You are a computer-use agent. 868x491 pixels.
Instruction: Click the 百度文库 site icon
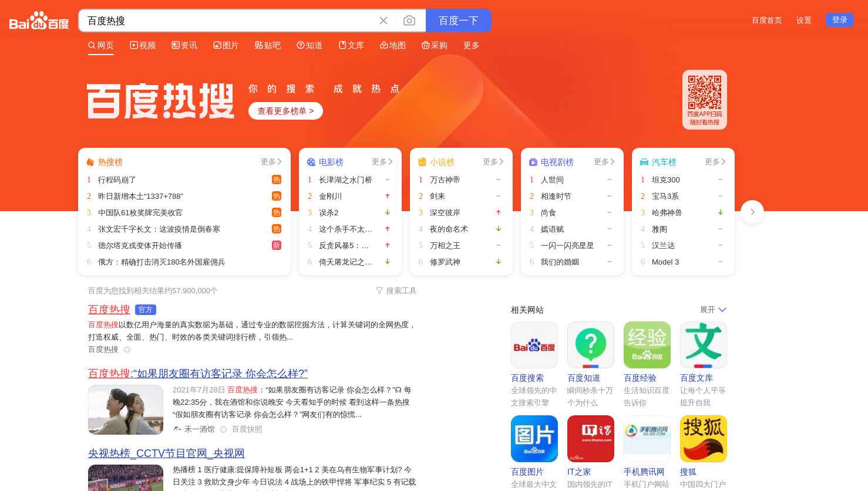coord(704,345)
